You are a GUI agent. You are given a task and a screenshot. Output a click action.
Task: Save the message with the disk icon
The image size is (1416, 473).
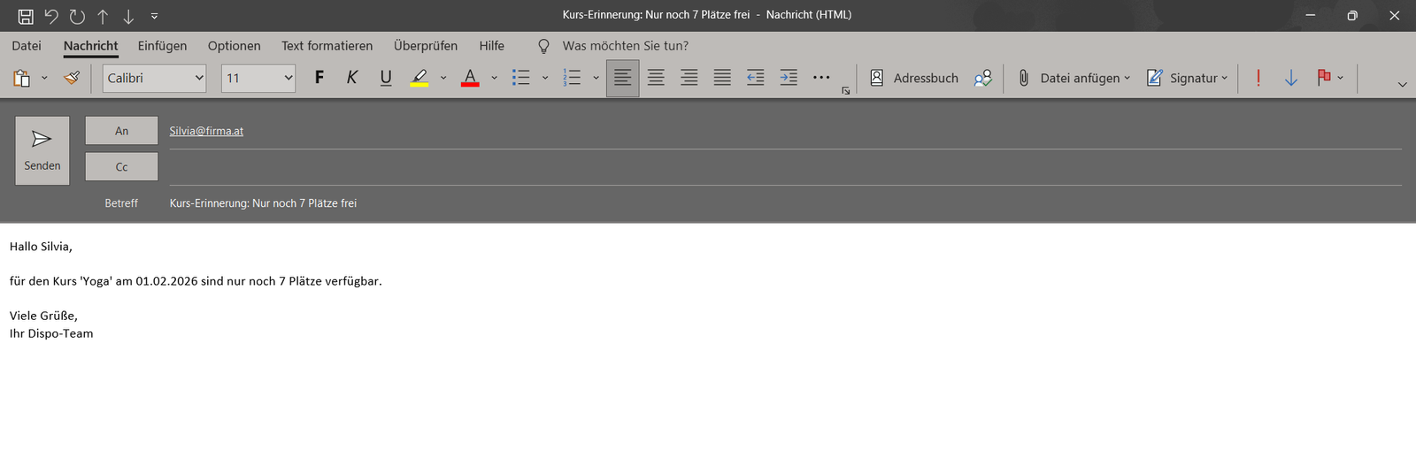26,16
